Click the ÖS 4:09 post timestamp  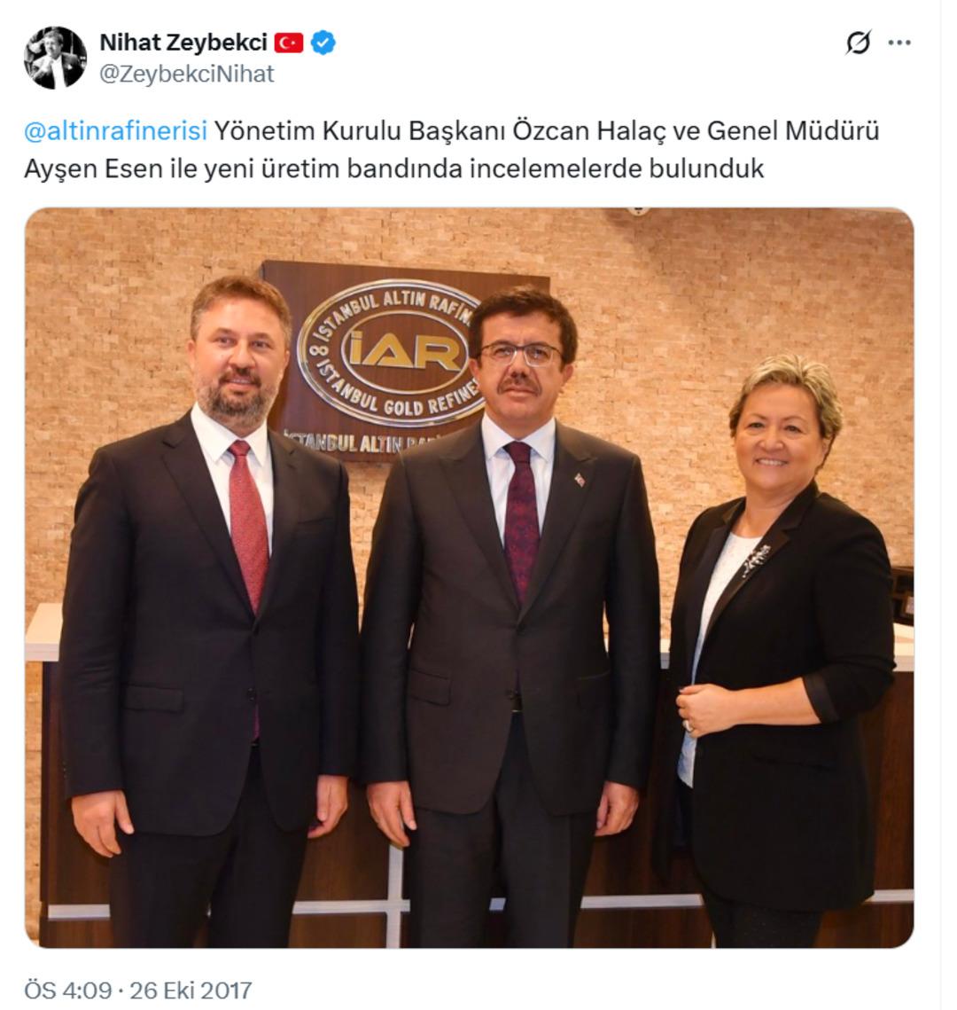67,990
